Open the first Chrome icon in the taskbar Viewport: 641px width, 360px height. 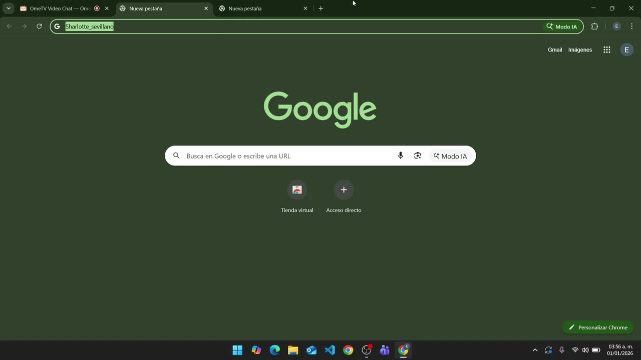(x=348, y=350)
